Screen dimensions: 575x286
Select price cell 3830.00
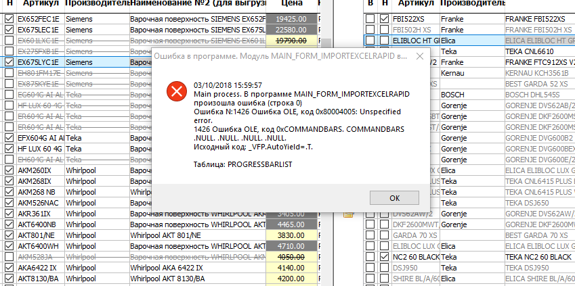[x=291, y=235]
